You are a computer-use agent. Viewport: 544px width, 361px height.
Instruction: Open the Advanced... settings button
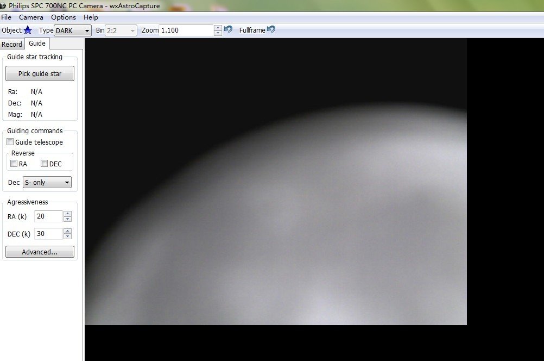(x=40, y=252)
